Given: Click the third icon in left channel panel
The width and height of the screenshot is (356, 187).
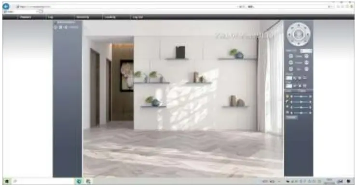Looking at the screenshot, I should click(66, 27).
